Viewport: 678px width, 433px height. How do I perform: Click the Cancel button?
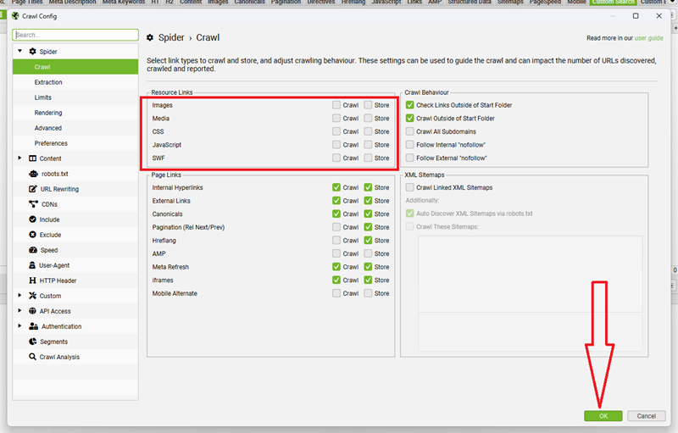(x=646, y=416)
